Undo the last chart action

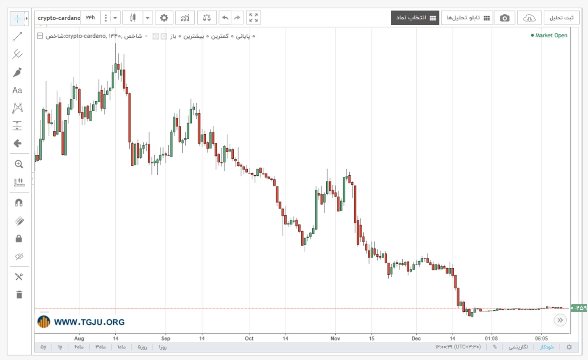(x=225, y=18)
